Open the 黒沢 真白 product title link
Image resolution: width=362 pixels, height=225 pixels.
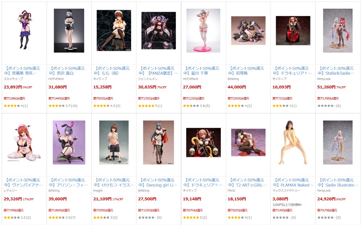67,71
